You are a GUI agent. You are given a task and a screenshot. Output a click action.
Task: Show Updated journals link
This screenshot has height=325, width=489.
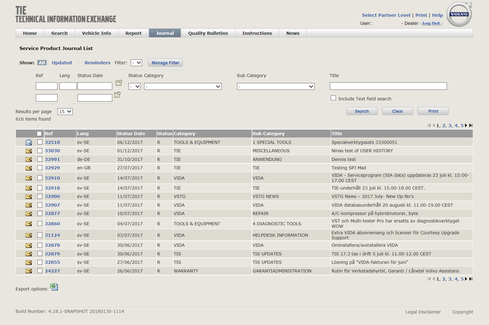(x=62, y=63)
